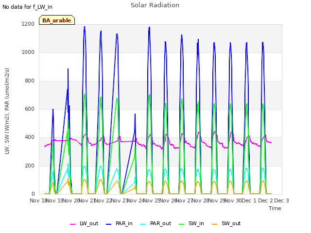The width and height of the screenshot is (311, 233).
Task: Click the Dec 1 x-axis tick label
Action: click(249, 200)
